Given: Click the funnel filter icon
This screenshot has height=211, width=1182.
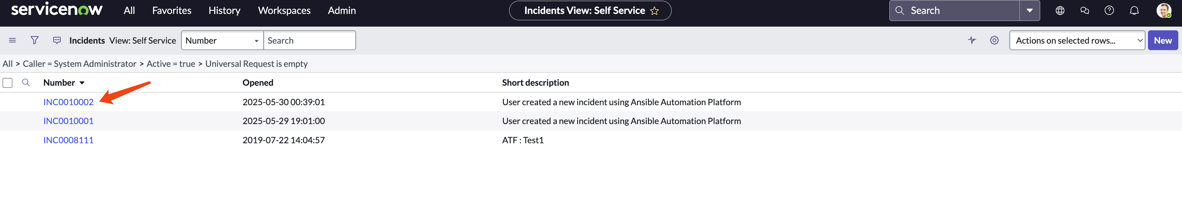Looking at the screenshot, I should pos(34,40).
